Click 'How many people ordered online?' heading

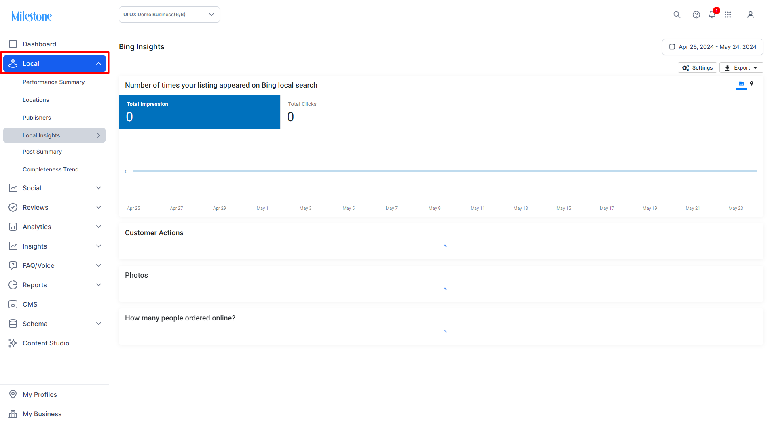[x=180, y=318]
